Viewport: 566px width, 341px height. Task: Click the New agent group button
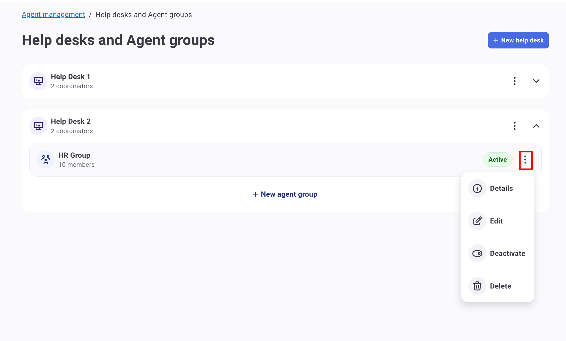pos(285,194)
